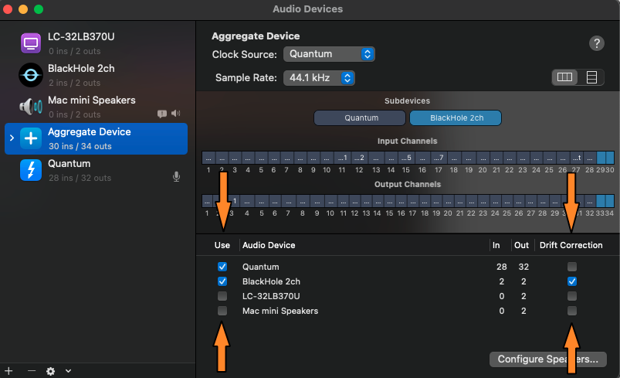Open the Clock Source dropdown
Screen dimensions: 620x378
(329, 54)
